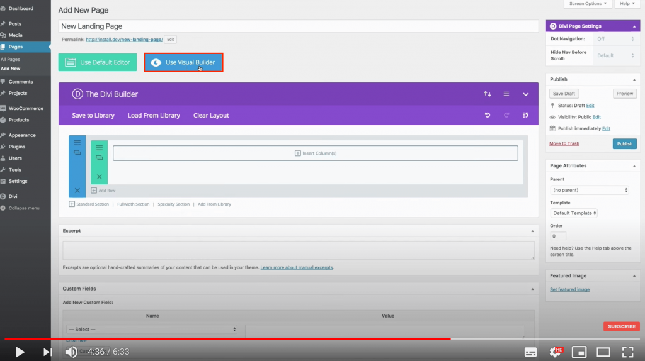
Task: Move page to trash
Action: (x=564, y=144)
